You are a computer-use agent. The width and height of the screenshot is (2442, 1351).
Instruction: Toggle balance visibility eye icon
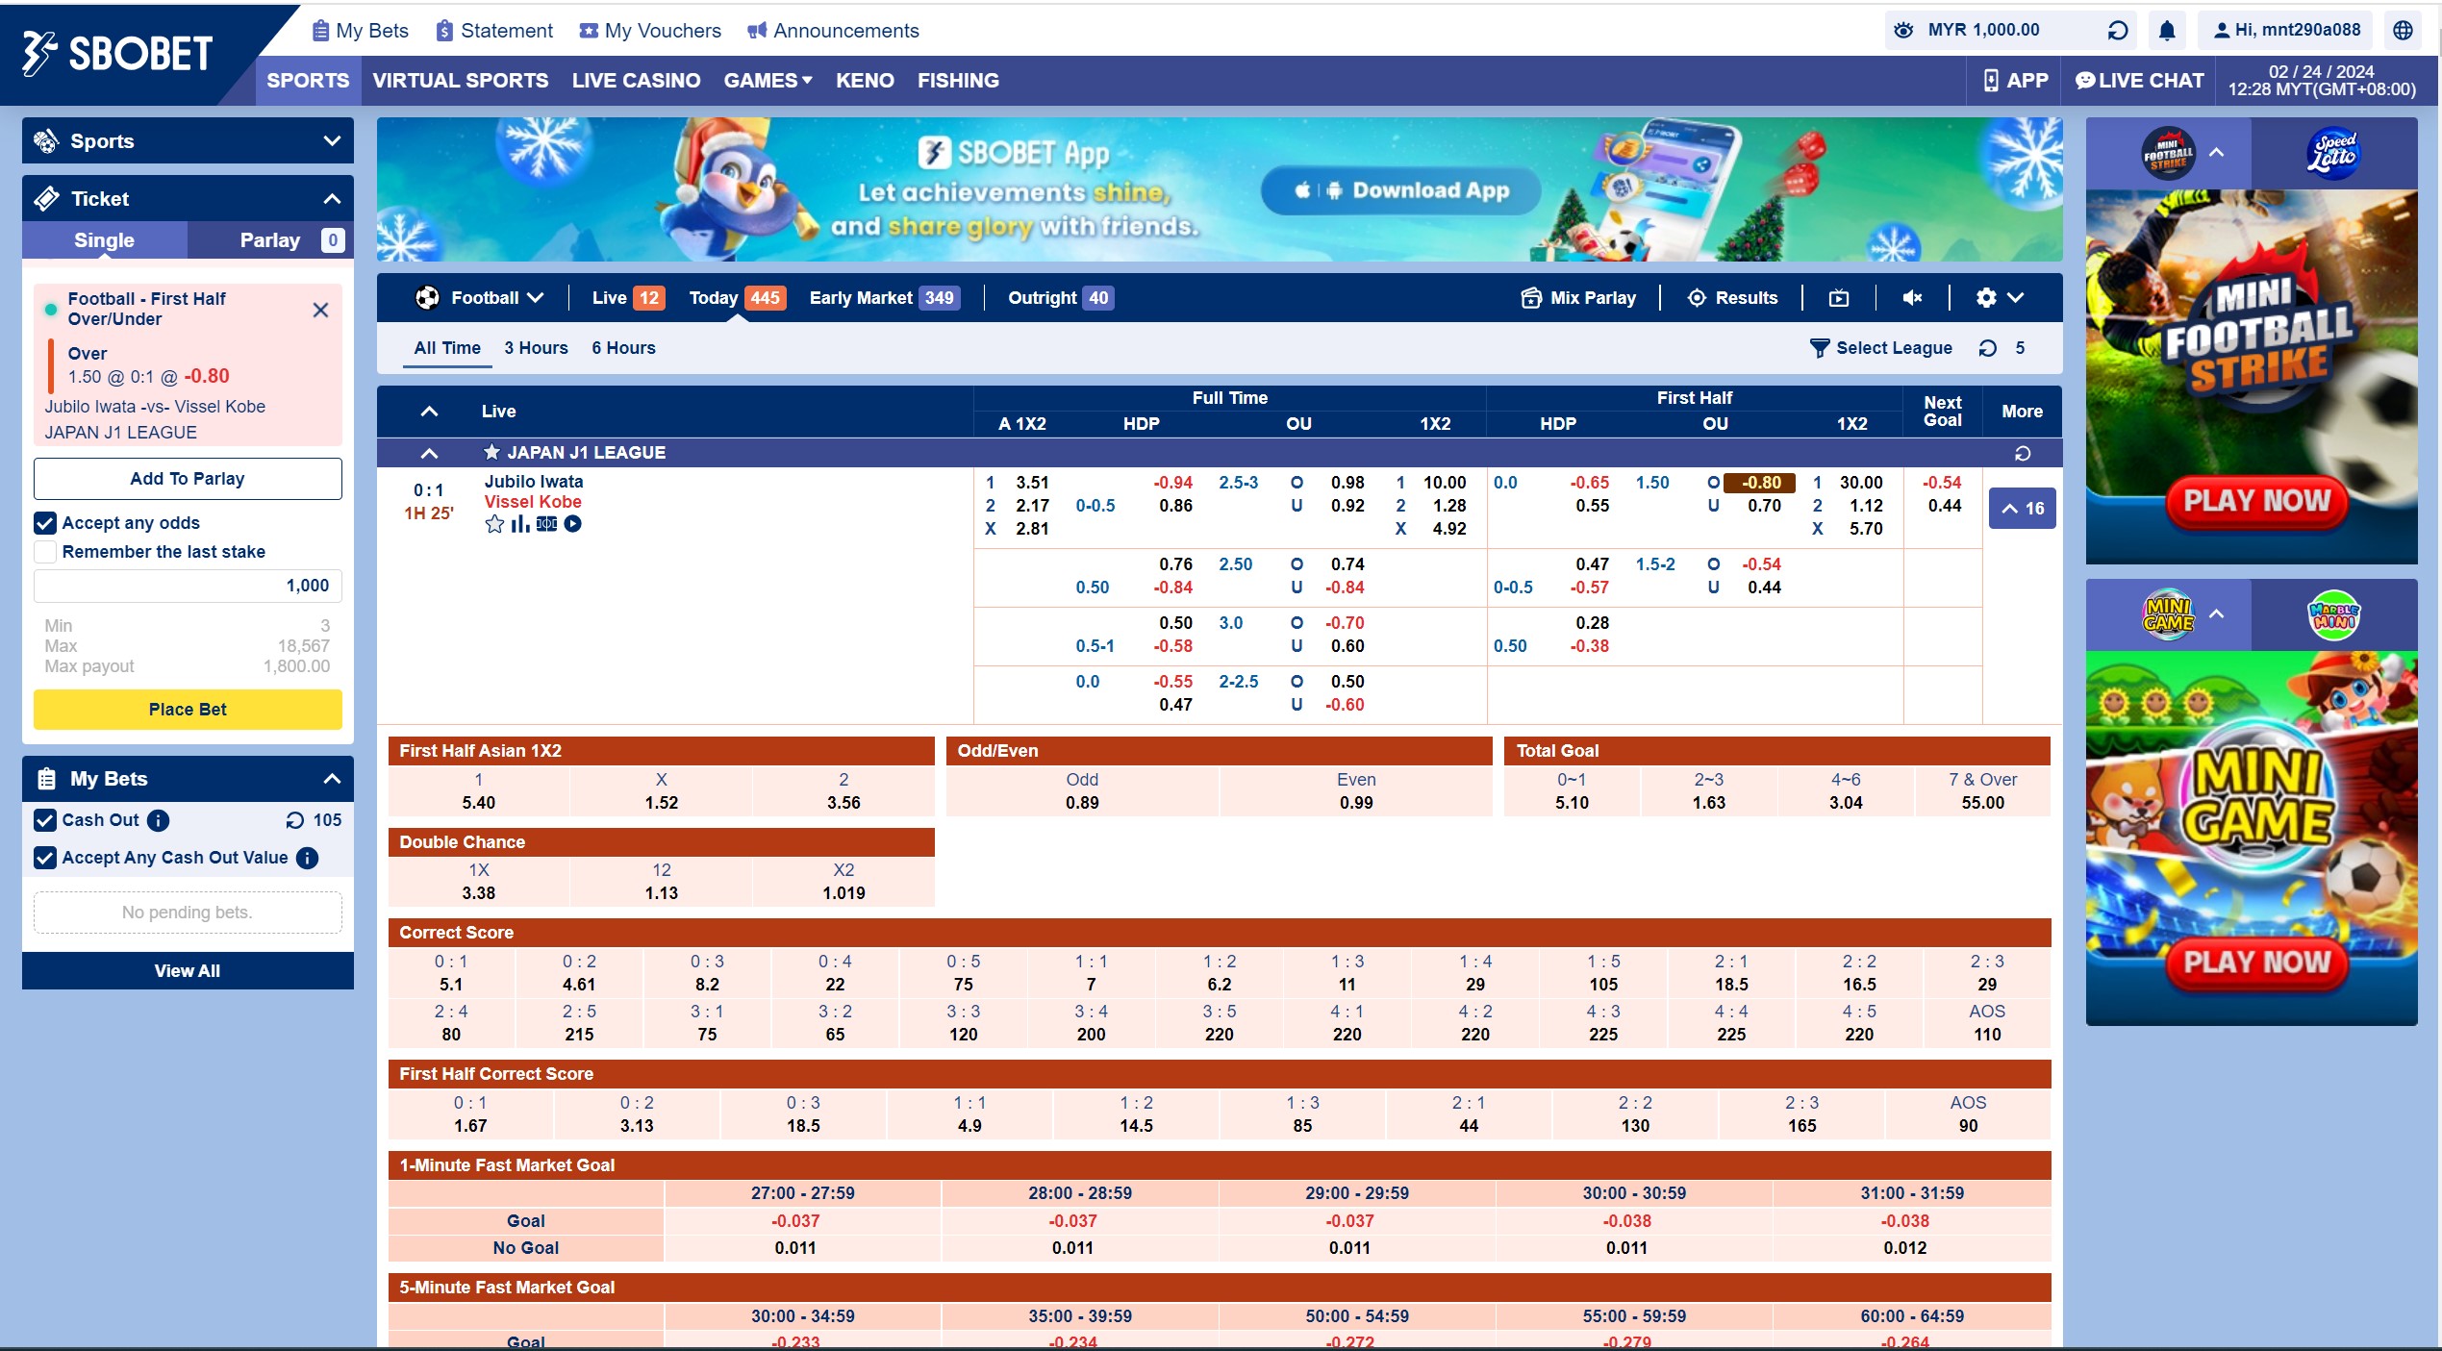(1903, 30)
